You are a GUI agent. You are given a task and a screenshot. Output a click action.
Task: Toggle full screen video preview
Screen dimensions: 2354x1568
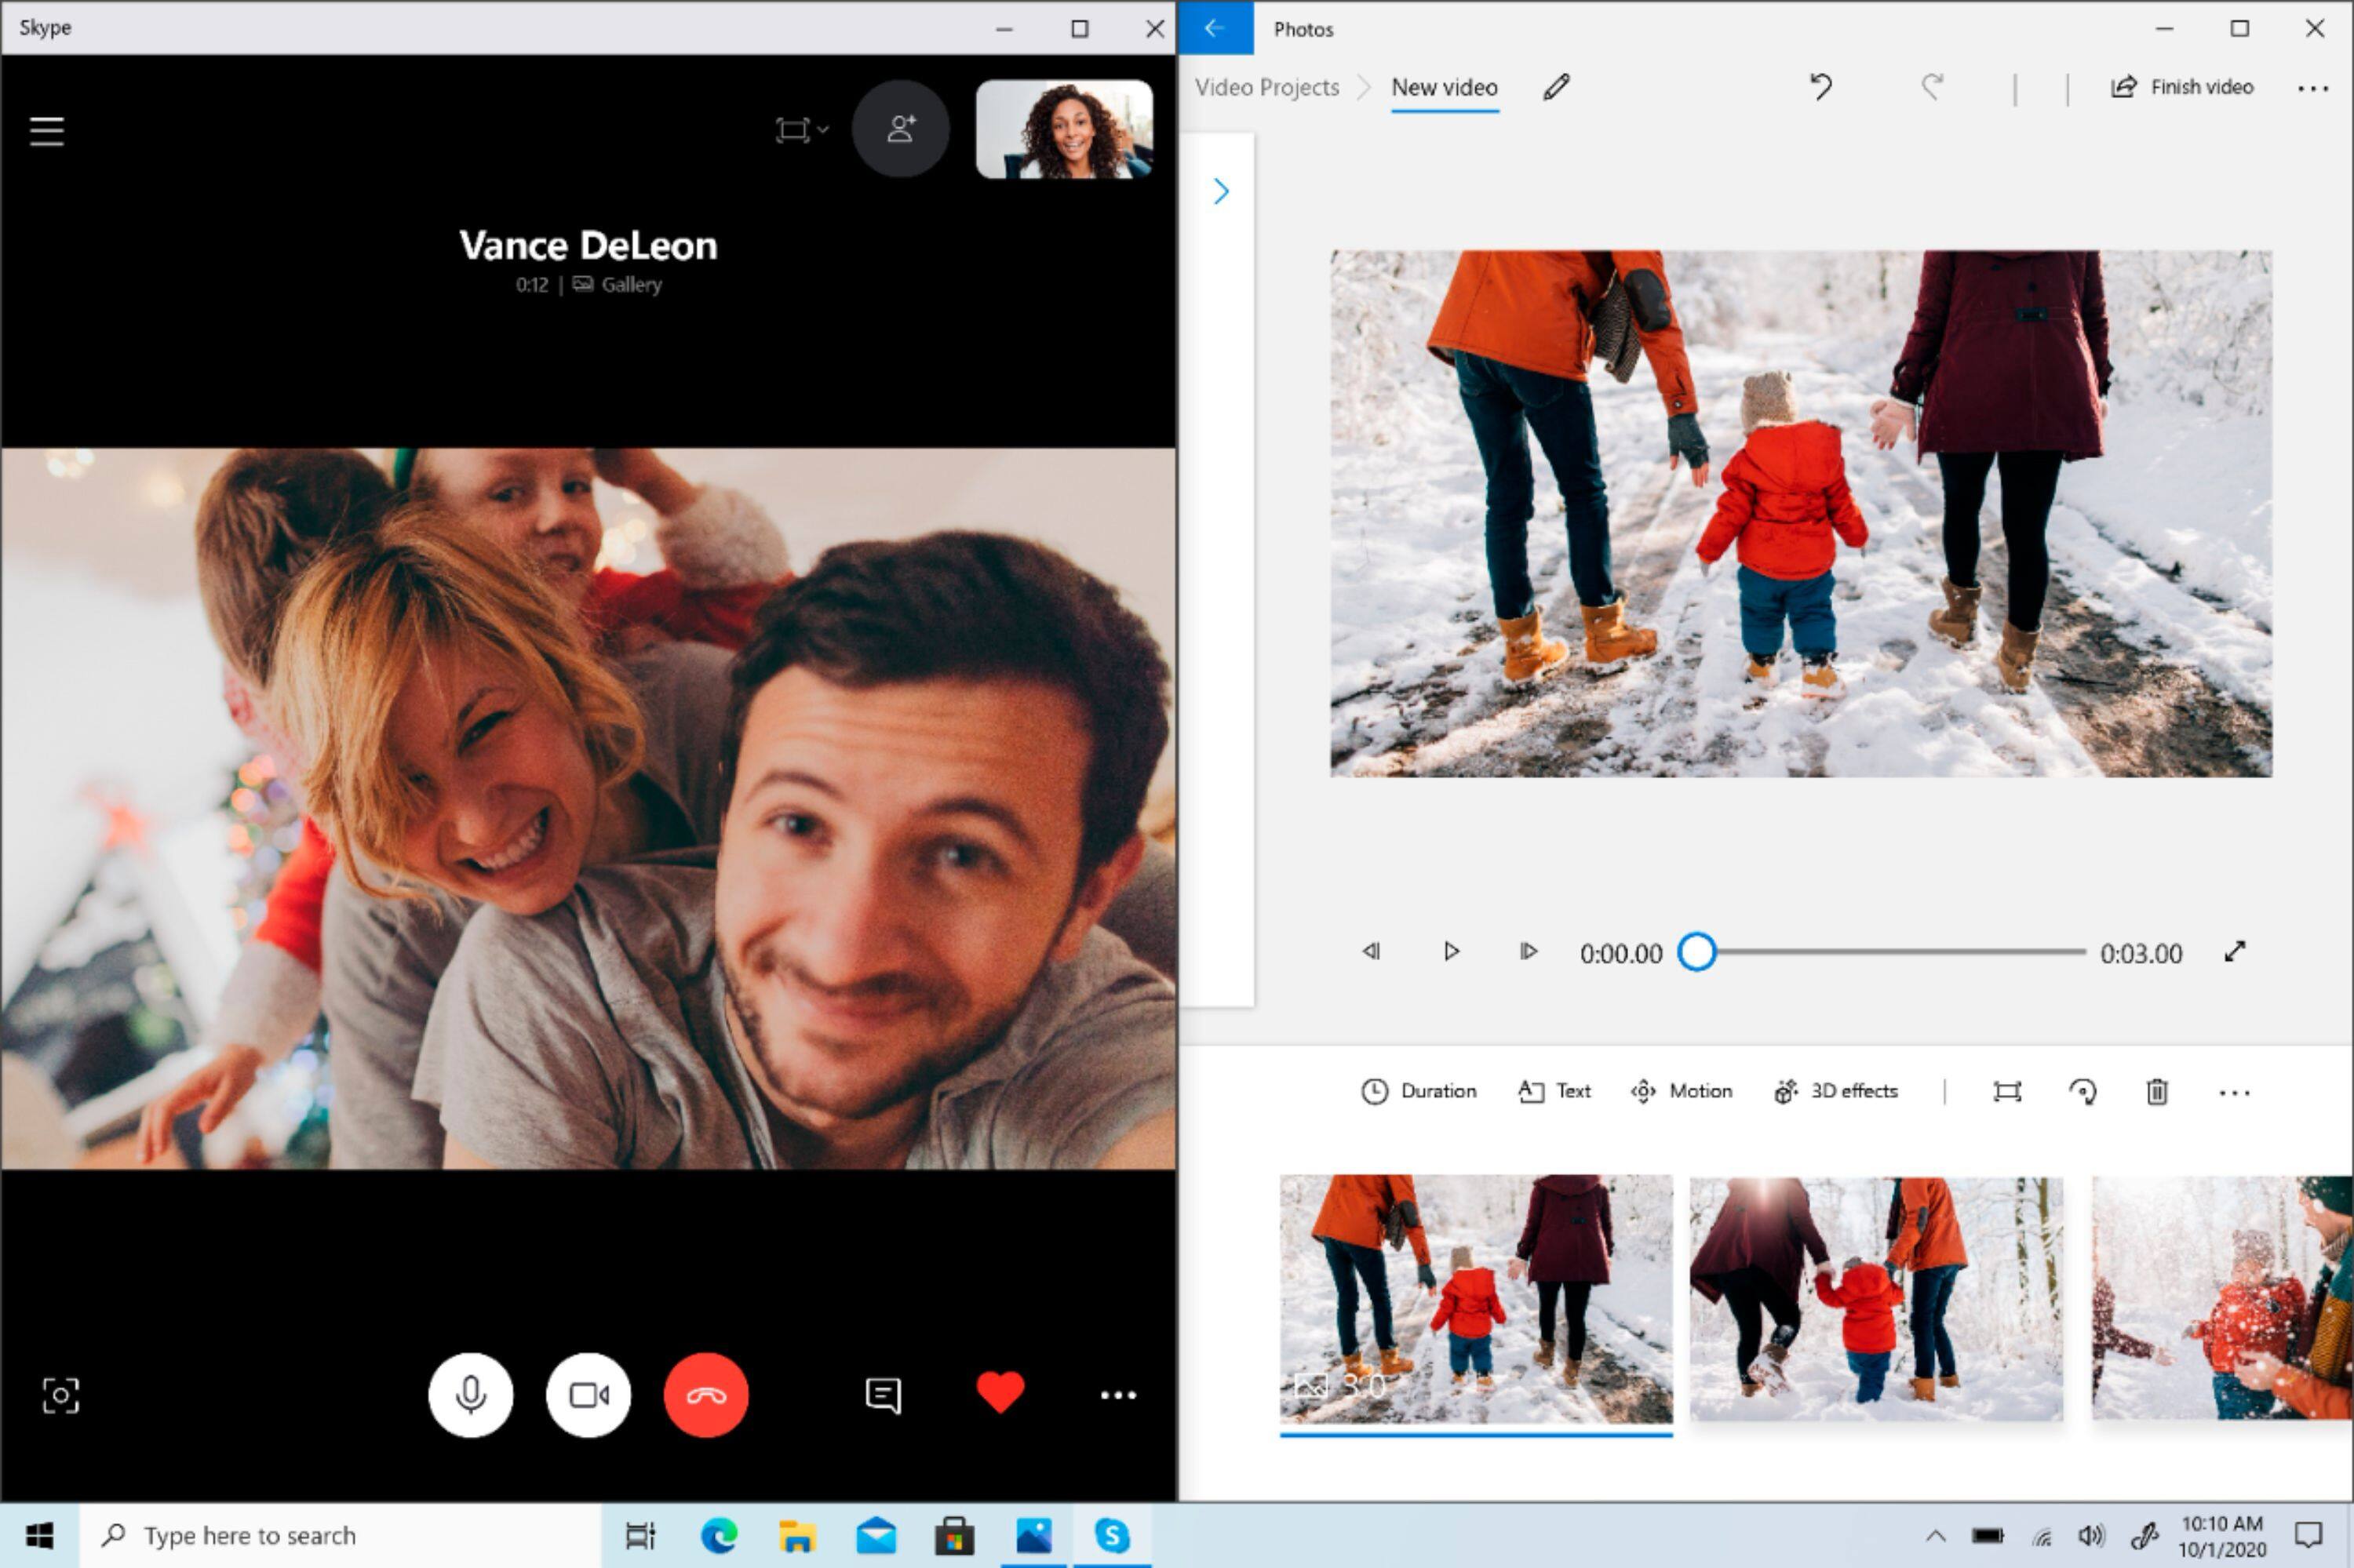click(x=2235, y=952)
